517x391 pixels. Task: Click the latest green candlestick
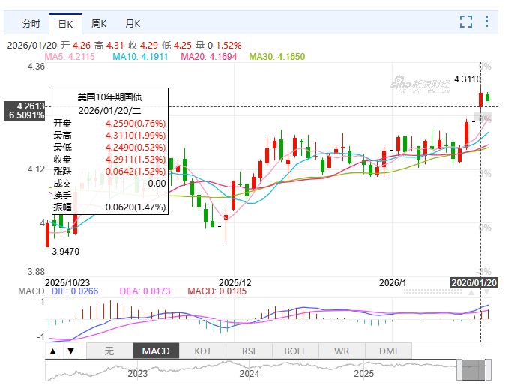487,97
